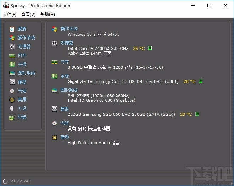The width and height of the screenshot is (234, 186).
Task: Click the loading spinner icon in status bar
Action: coord(5,181)
